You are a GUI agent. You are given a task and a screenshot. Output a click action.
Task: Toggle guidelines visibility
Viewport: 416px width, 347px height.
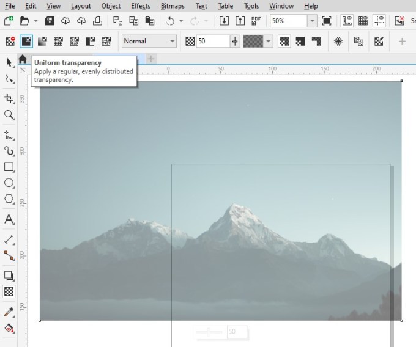click(x=379, y=21)
